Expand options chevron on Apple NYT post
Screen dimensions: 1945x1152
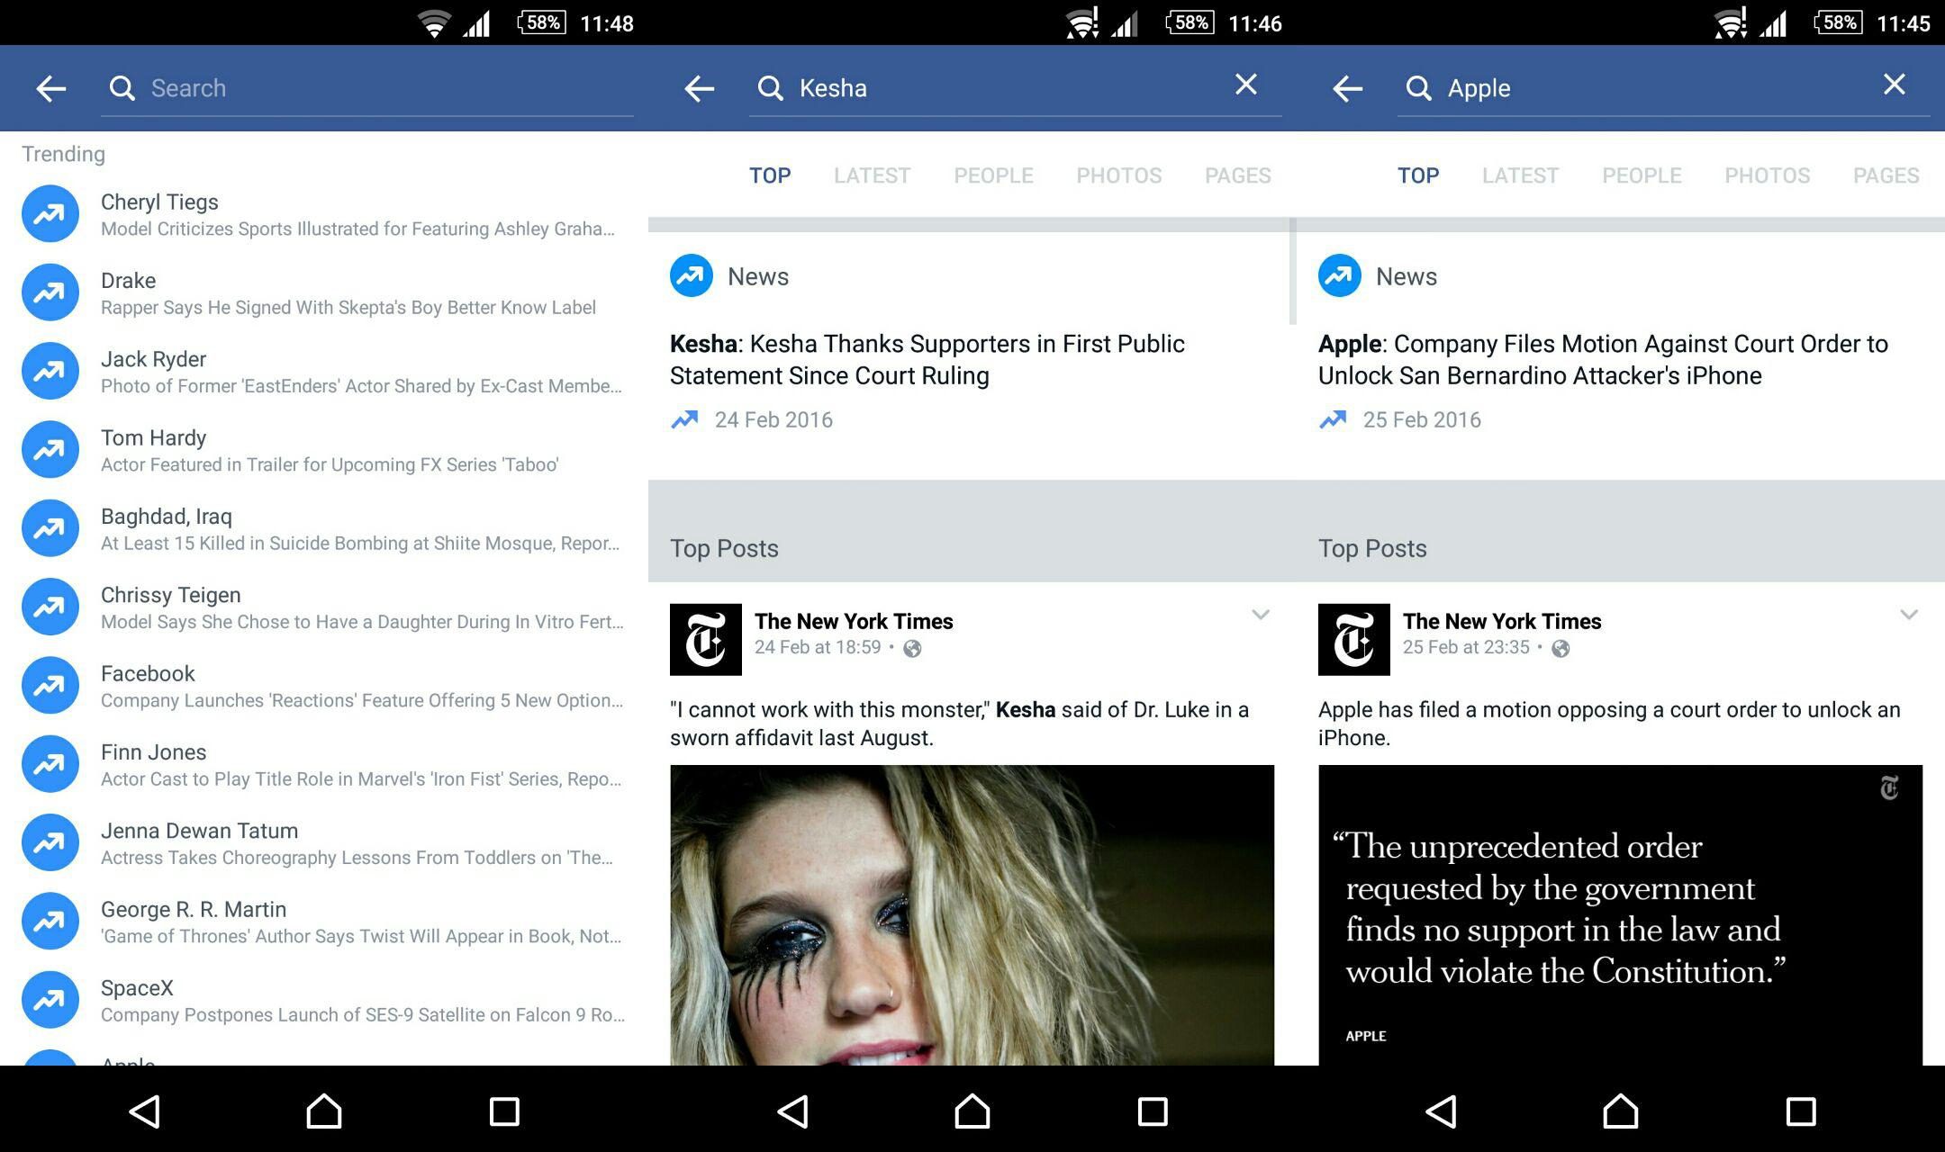tap(1909, 615)
